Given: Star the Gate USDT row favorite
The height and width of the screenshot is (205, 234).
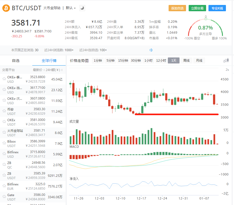Looking at the screenshot, I should point(4,197).
